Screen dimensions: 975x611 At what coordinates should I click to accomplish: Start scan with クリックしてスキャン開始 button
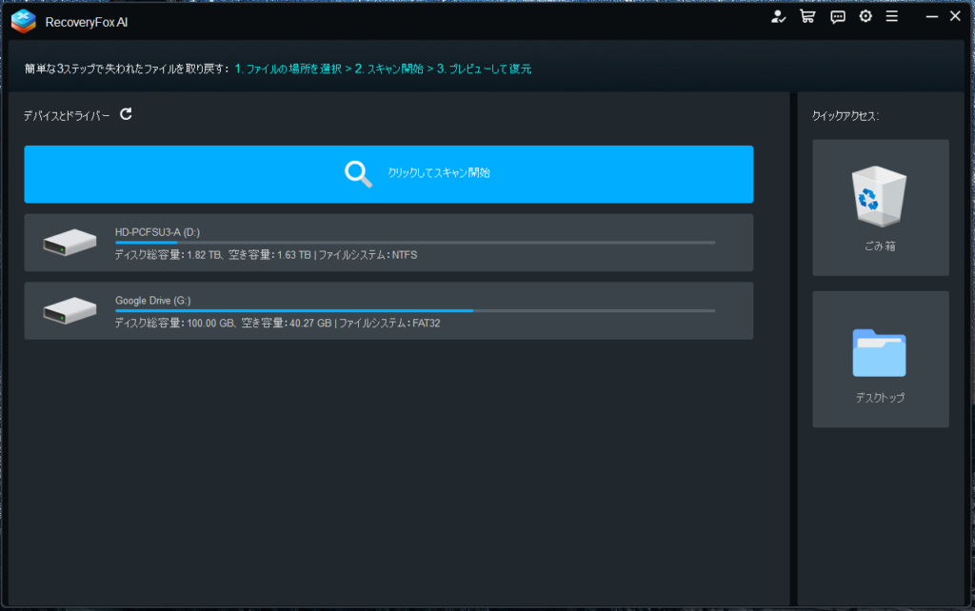point(388,174)
